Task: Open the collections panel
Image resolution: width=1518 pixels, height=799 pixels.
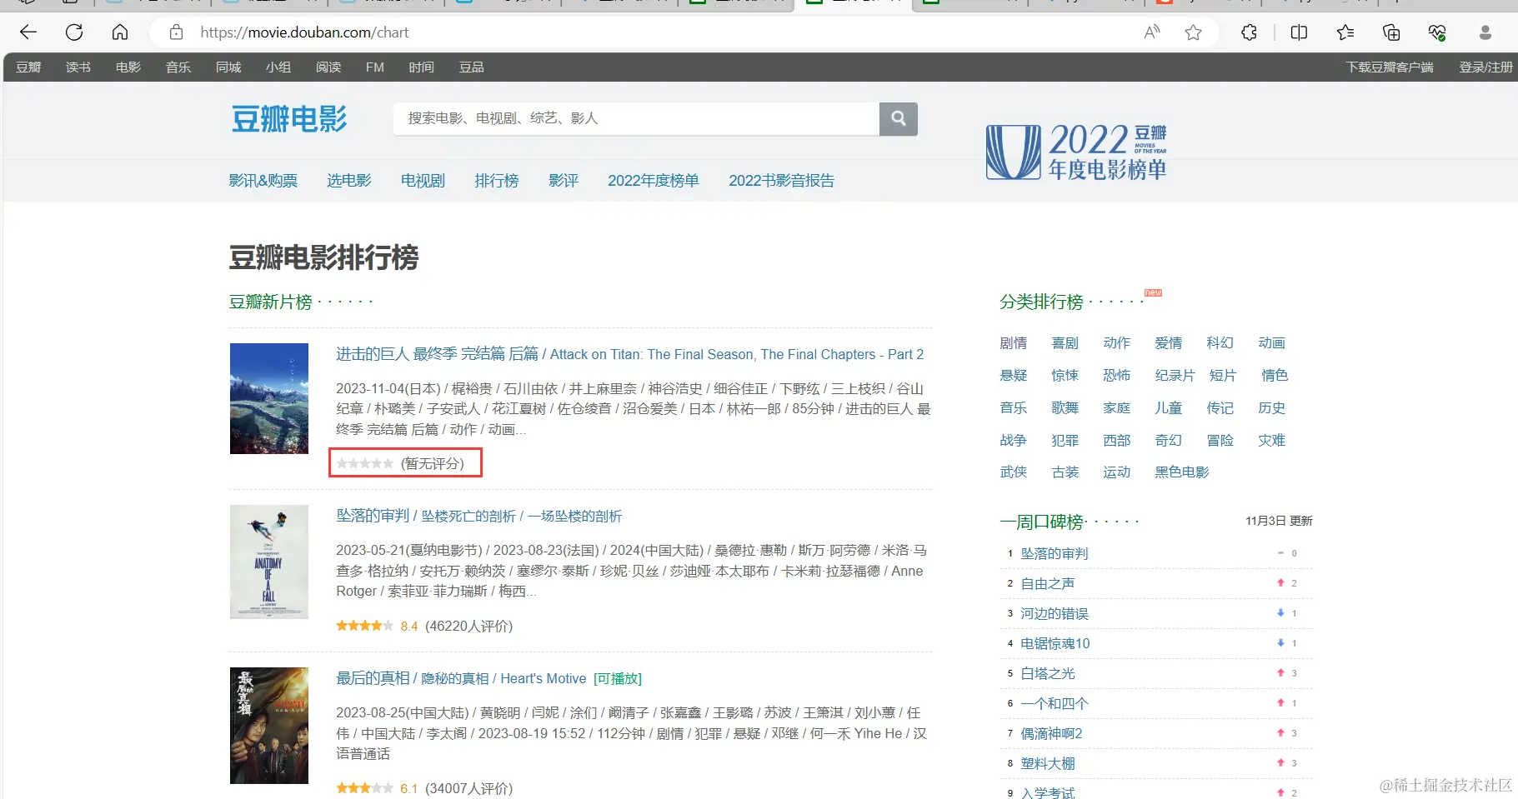Action: click(x=1391, y=32)
